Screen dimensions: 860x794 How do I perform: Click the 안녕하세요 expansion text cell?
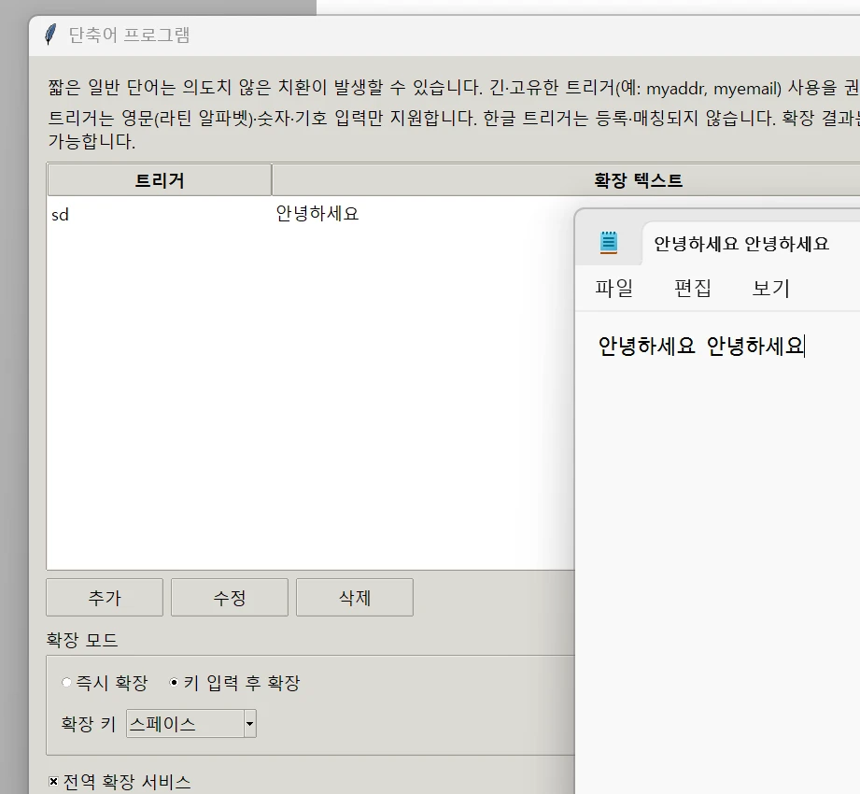pos(317,214)
